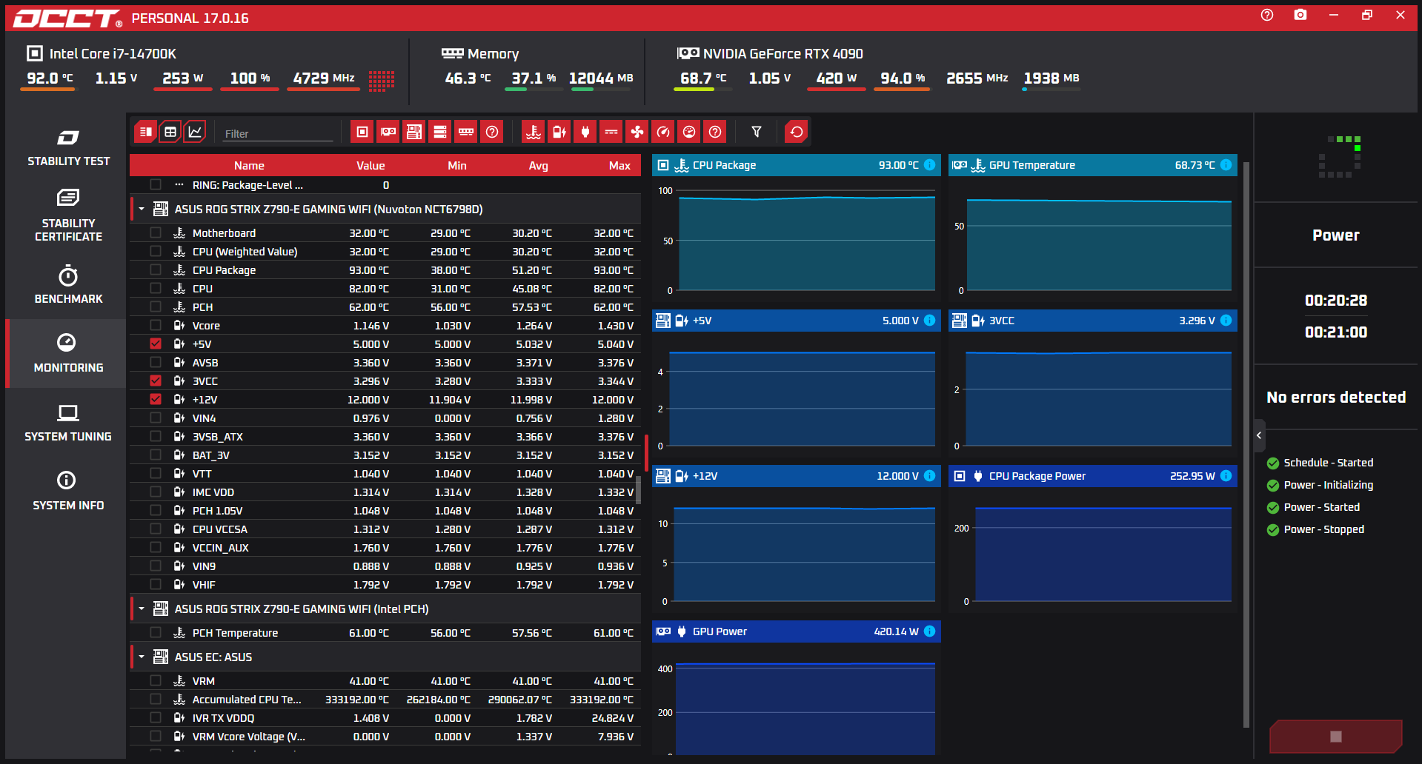Open the Stability Test section
This screenshot has width=1422, height=764.
68,148
